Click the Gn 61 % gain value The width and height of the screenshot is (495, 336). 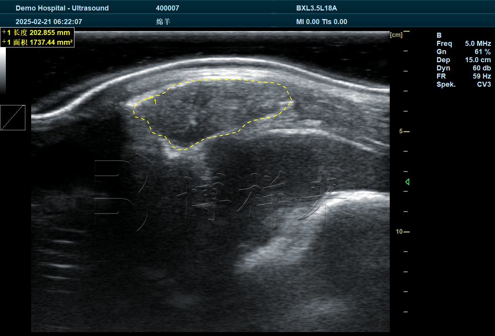tap(463, 52)
